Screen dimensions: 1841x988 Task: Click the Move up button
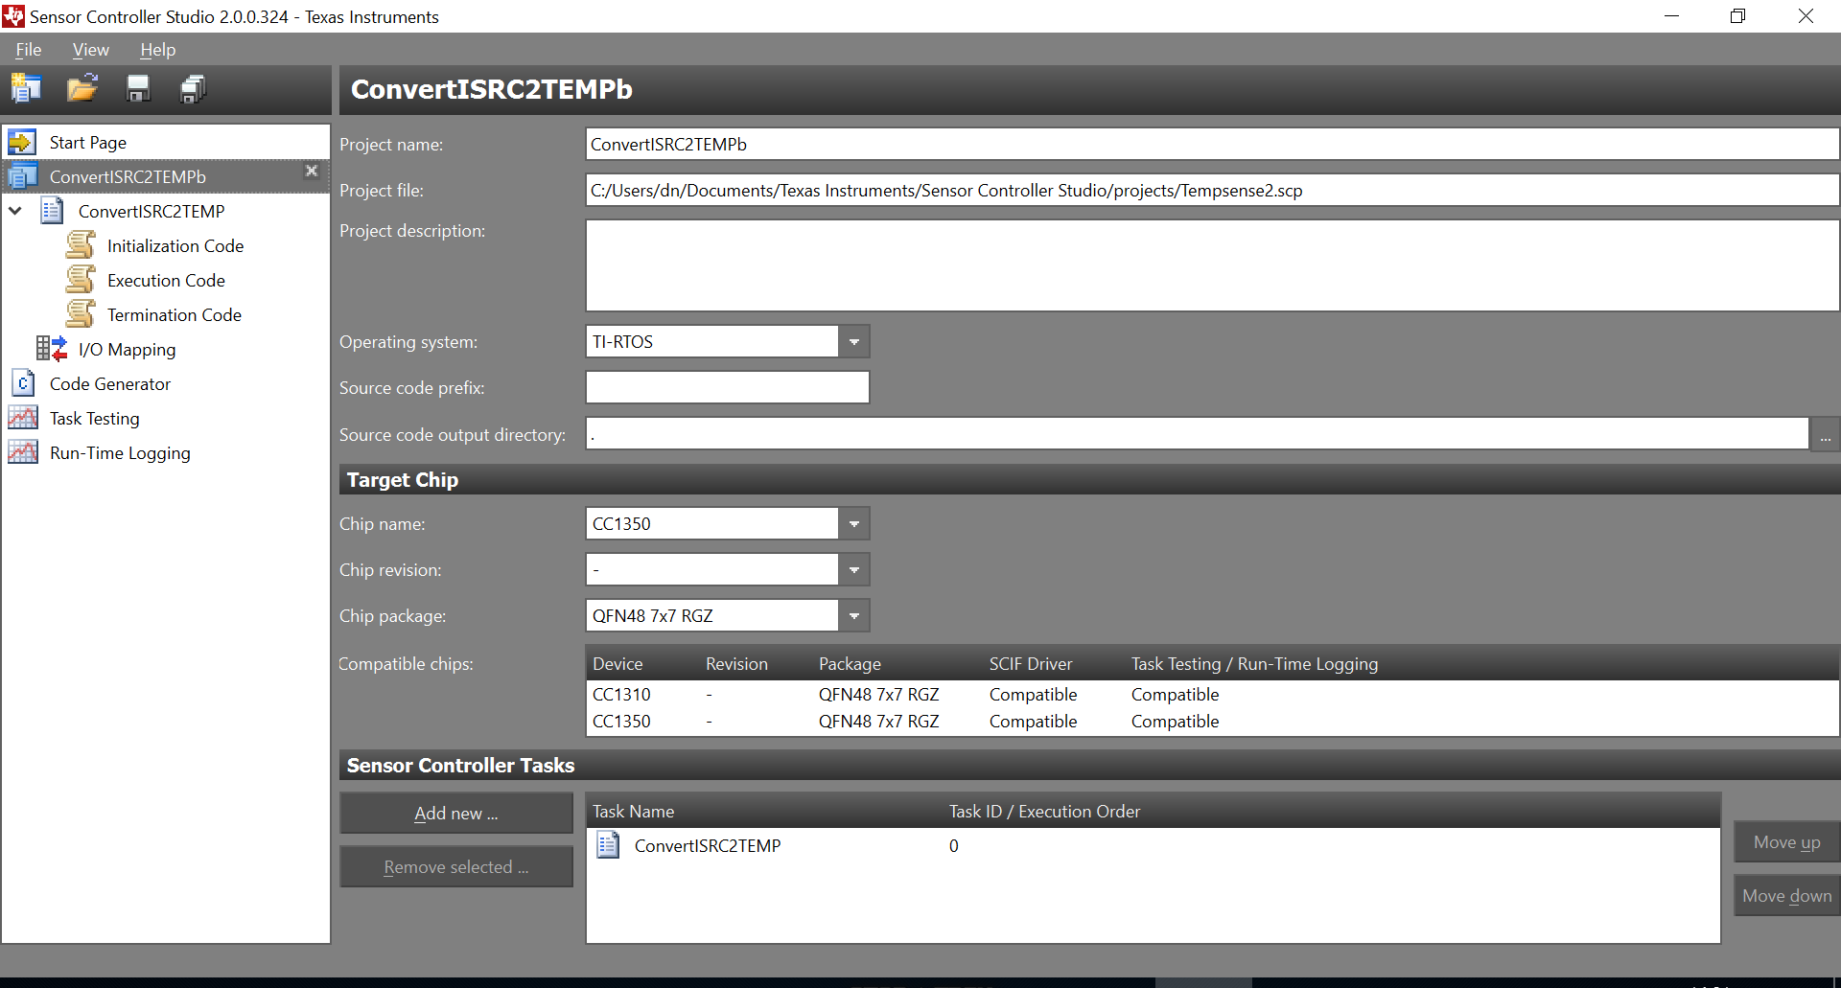click(x=1787, y=841)
